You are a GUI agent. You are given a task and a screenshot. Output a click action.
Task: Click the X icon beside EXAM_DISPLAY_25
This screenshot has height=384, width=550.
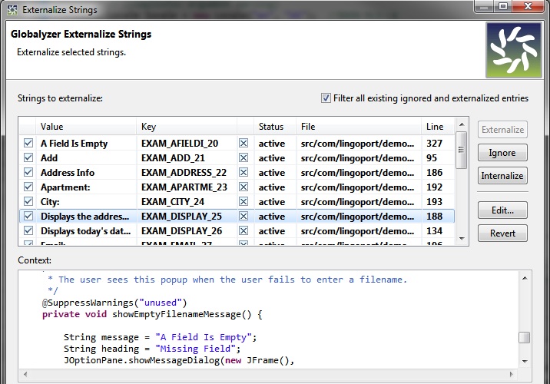point(244,217)
